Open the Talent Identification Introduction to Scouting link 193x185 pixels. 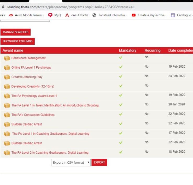[x=55, y=105]
